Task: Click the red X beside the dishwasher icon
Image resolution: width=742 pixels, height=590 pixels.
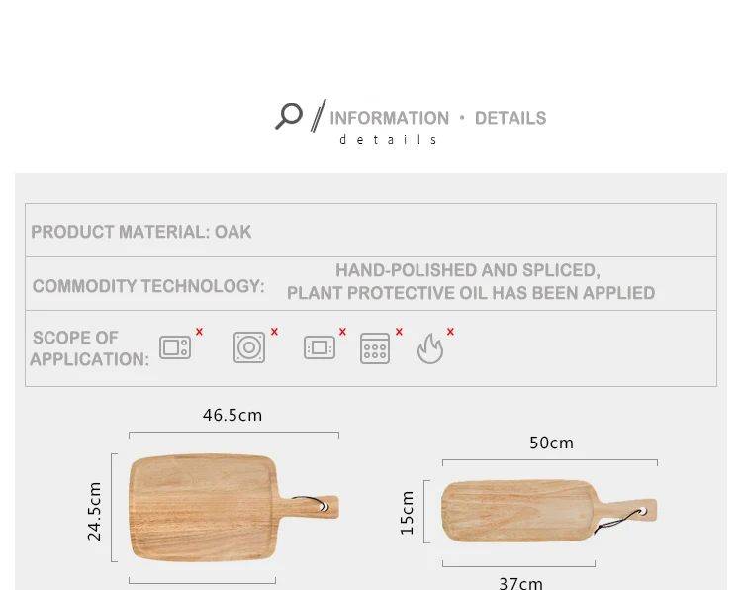Action: coord(399,332)
